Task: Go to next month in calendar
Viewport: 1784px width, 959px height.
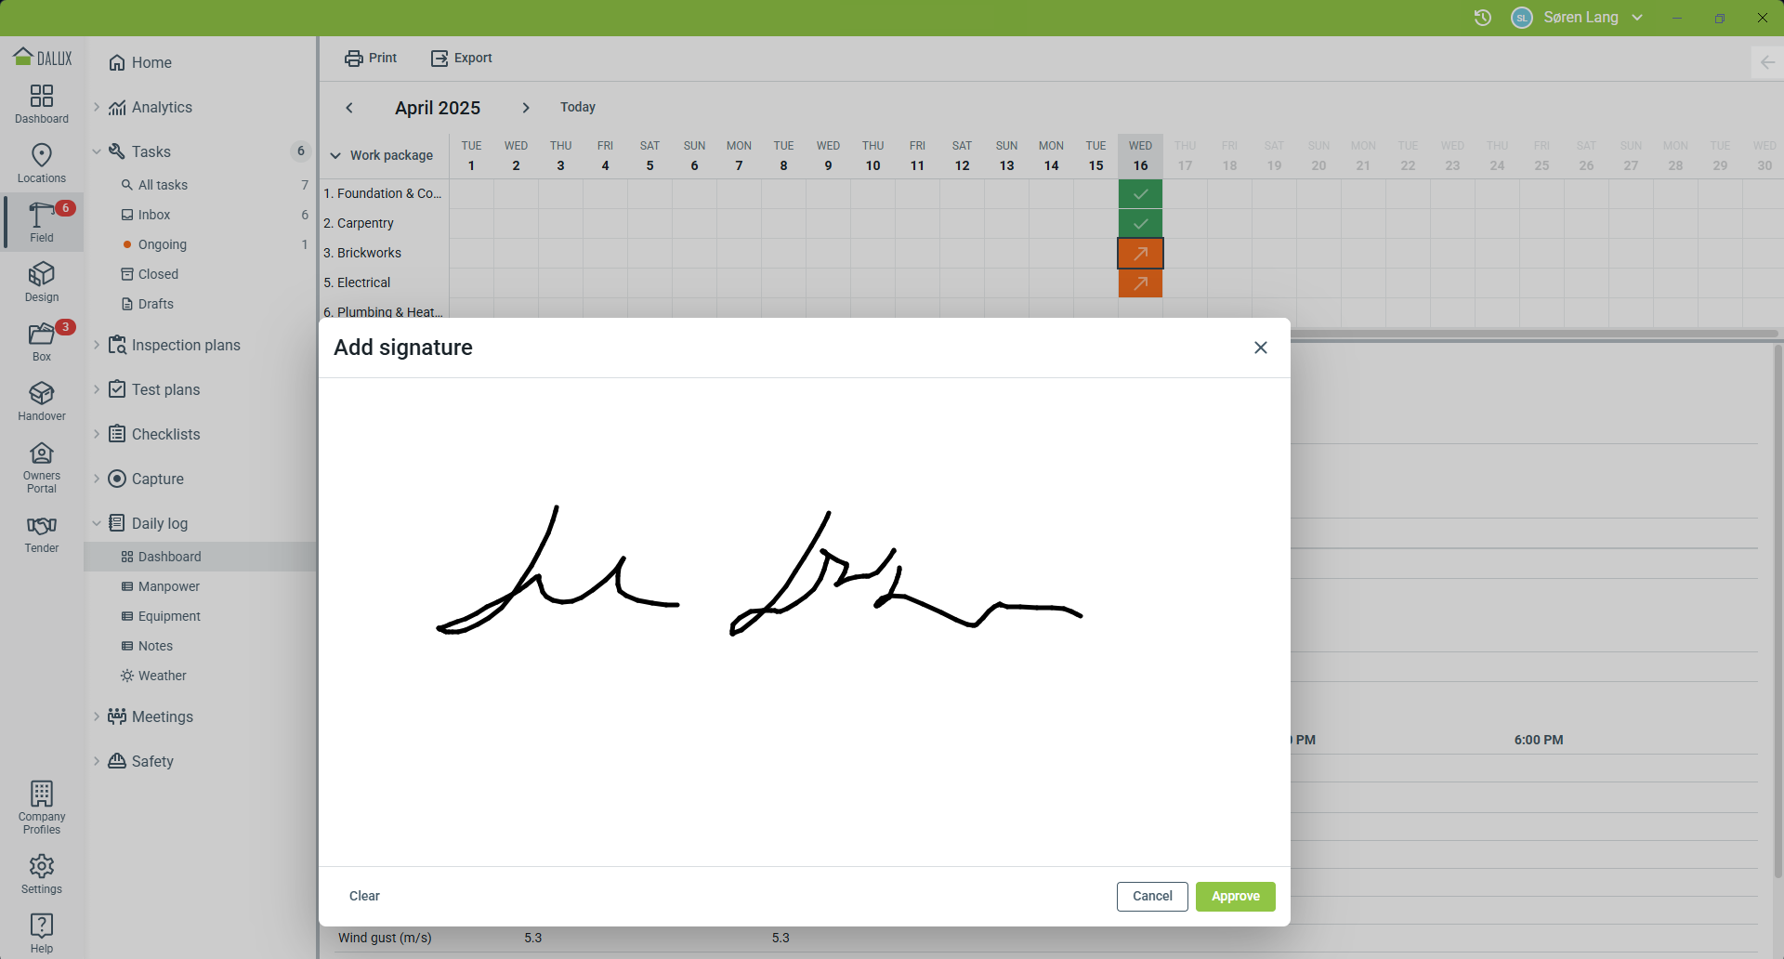Action: [526, 108]
